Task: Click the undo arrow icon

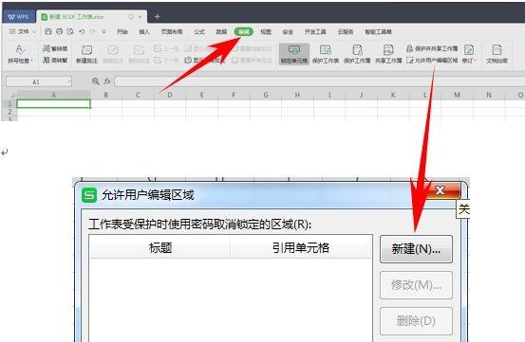Action: pos(82,31)
